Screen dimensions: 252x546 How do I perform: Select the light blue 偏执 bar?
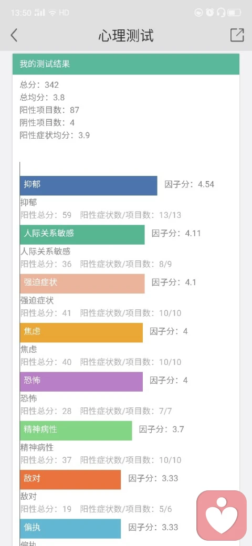(70, 529)
